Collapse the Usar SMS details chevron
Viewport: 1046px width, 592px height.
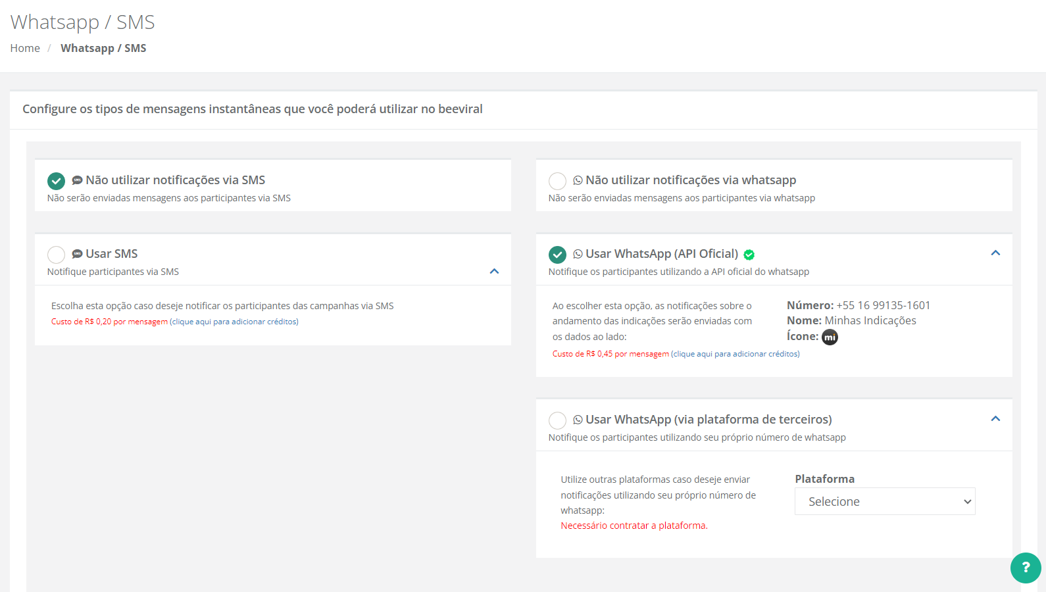(494, 271)
